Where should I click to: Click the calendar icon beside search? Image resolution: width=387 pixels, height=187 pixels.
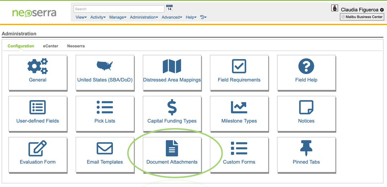(169, 8)
